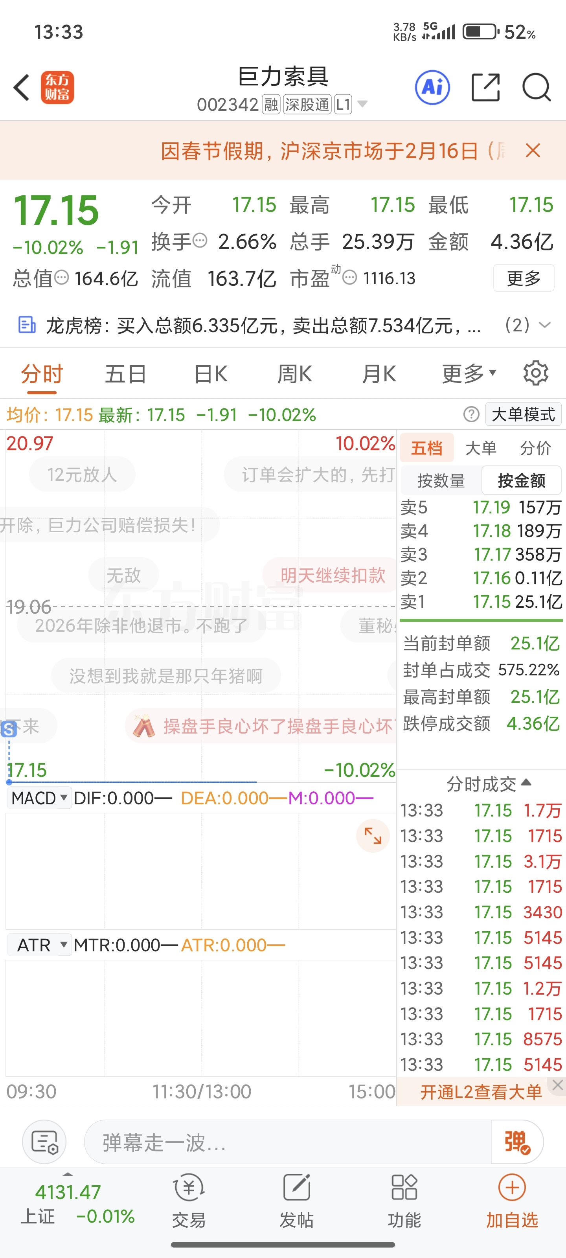Screen dimensions: 566x1258
Task: Tap the 没想到我就是那只年猪啊 comment
Action: click(166, 675)
